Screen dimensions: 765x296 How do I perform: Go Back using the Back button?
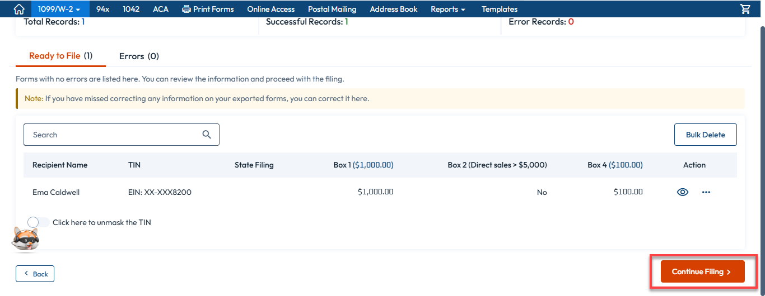(35, 274)
